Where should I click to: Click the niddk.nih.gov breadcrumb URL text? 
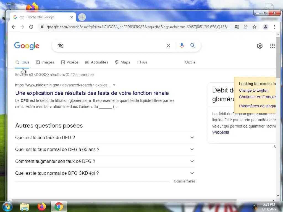click(x=63, y=85)
